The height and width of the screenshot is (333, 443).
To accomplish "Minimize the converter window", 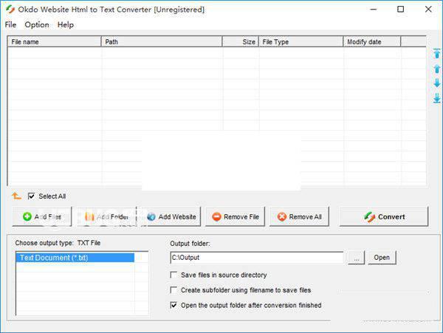I will coord(374,10).
